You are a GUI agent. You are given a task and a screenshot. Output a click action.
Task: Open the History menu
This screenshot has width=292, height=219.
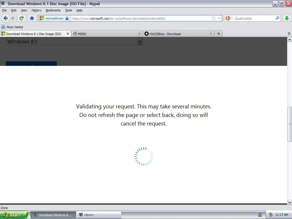36,10
